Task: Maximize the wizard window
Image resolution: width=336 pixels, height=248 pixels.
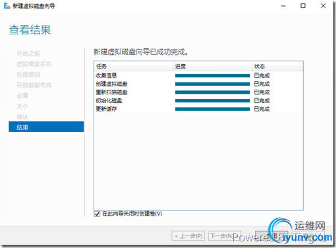Action: 303,6
